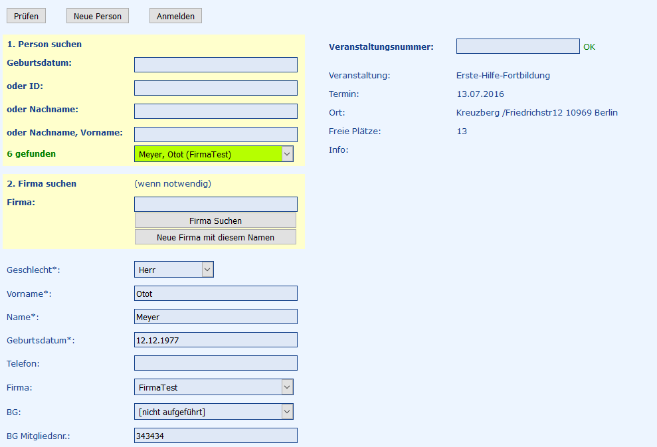657x447 pixels.
Task: Click the Geburtsdatum search field
Action: pos(215,64)
